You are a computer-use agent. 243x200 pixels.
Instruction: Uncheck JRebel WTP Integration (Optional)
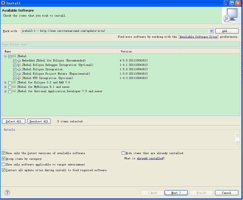pos(15,78)
